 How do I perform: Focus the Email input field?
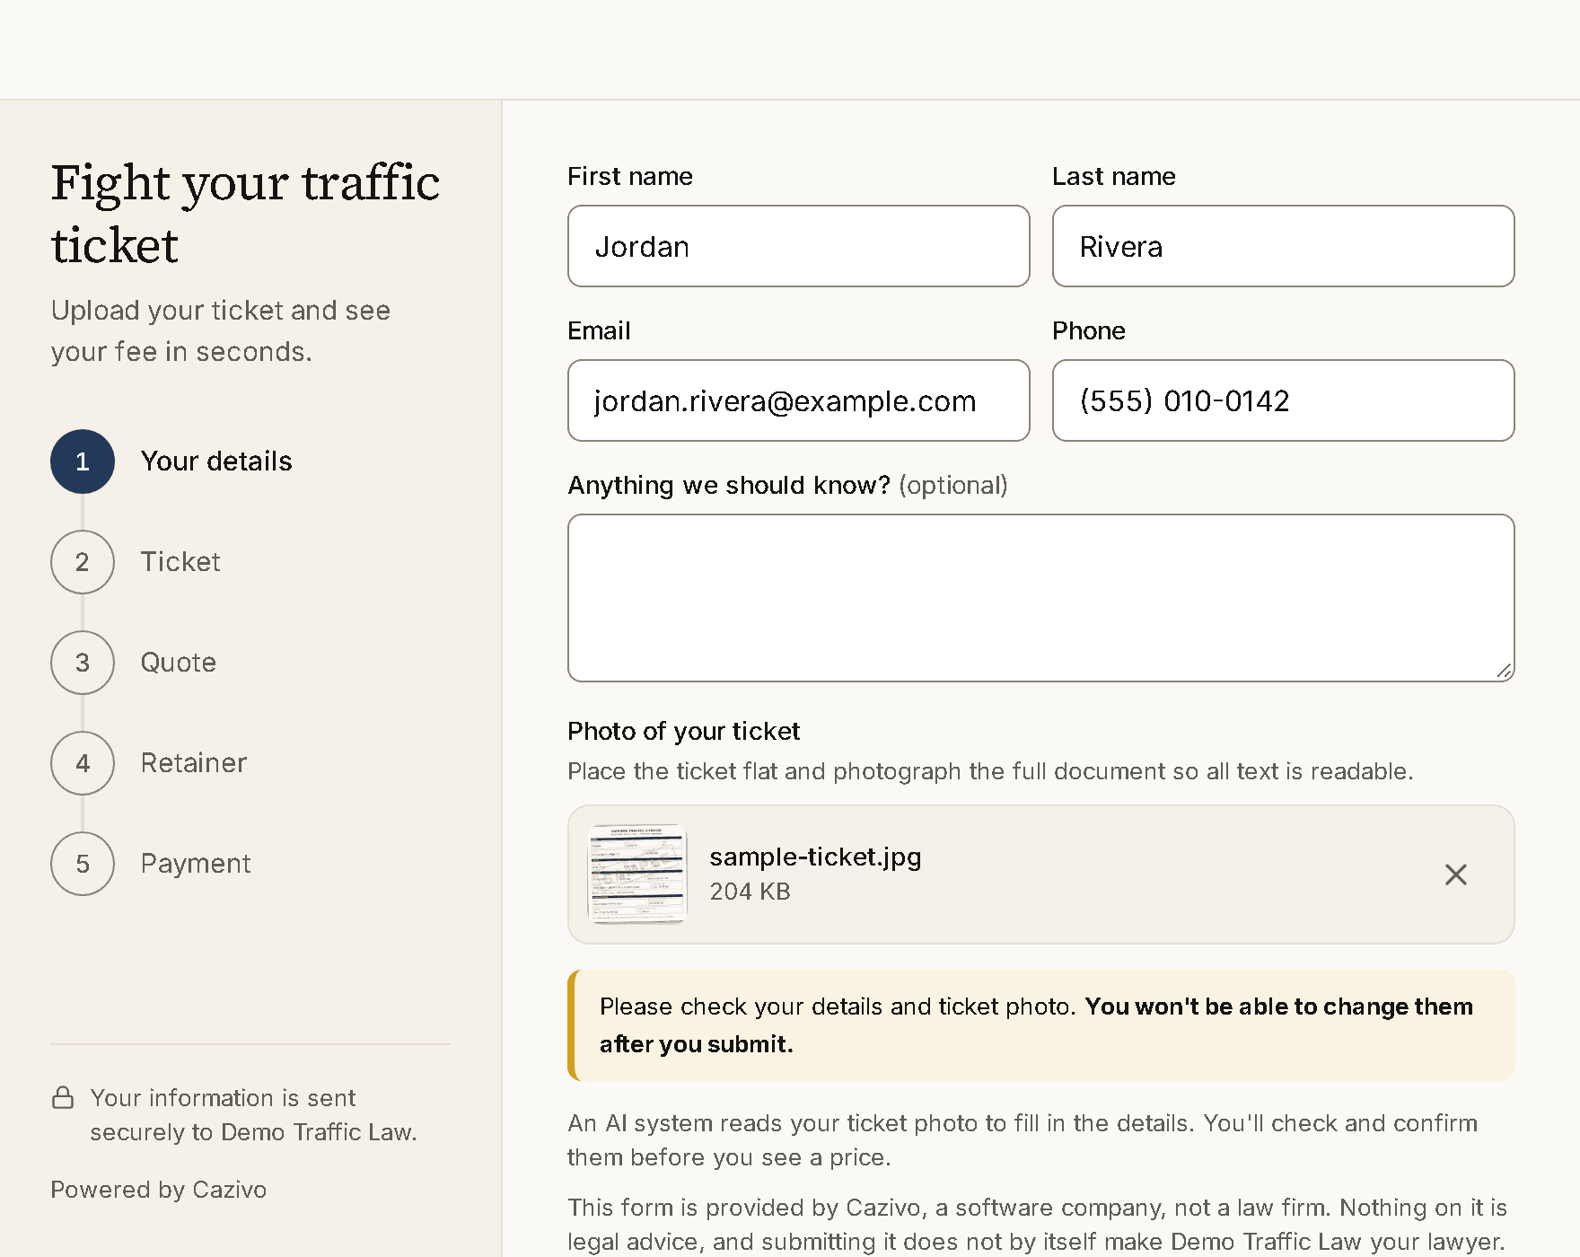[x=799, y=400]
